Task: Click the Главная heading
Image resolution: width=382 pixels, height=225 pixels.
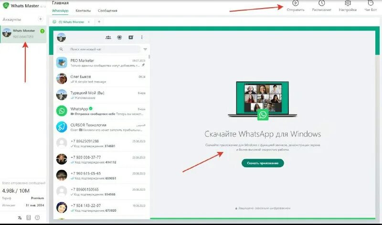Action: [x=60, y=3]
